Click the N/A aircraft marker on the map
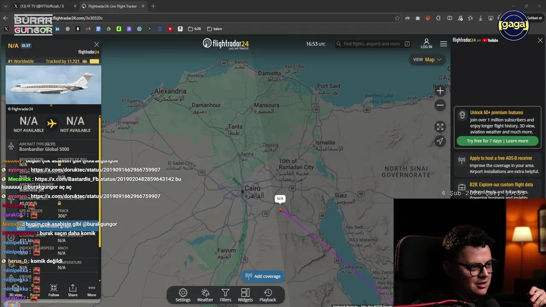 coord(280,209)
